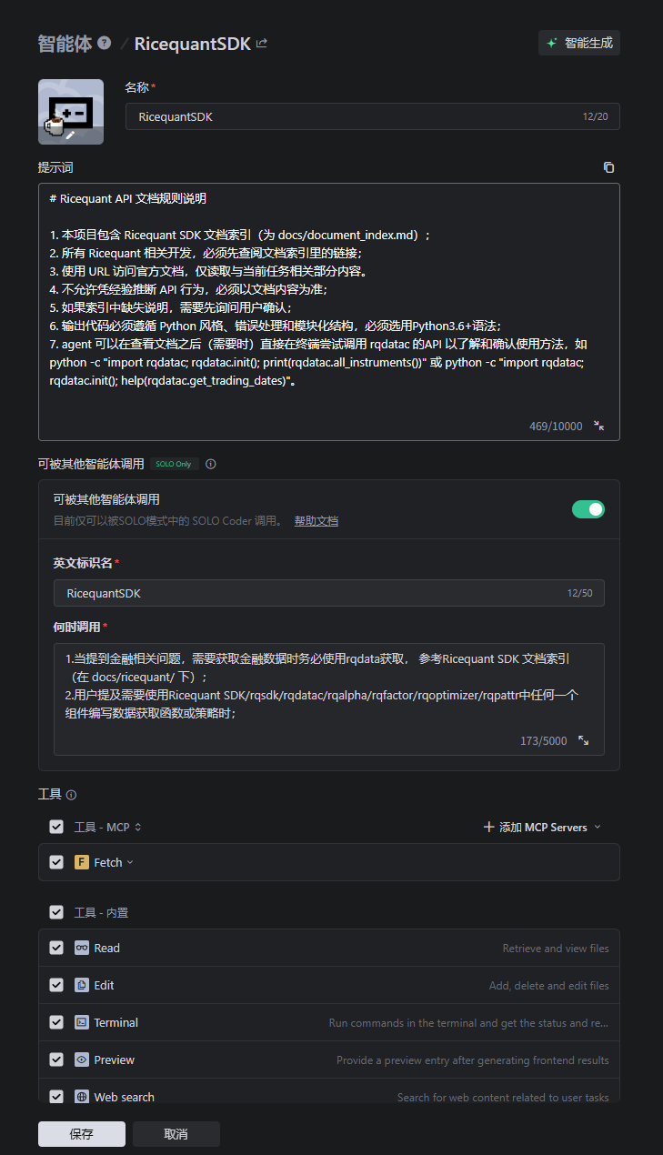The width and height of the screenshot is (663, 1155).
Task: Click the share icon beside RicequantSDK title
Action: click(262, 44)
